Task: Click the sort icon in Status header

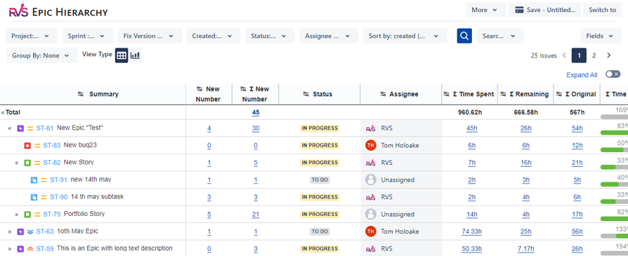Action: pos(306,95)
